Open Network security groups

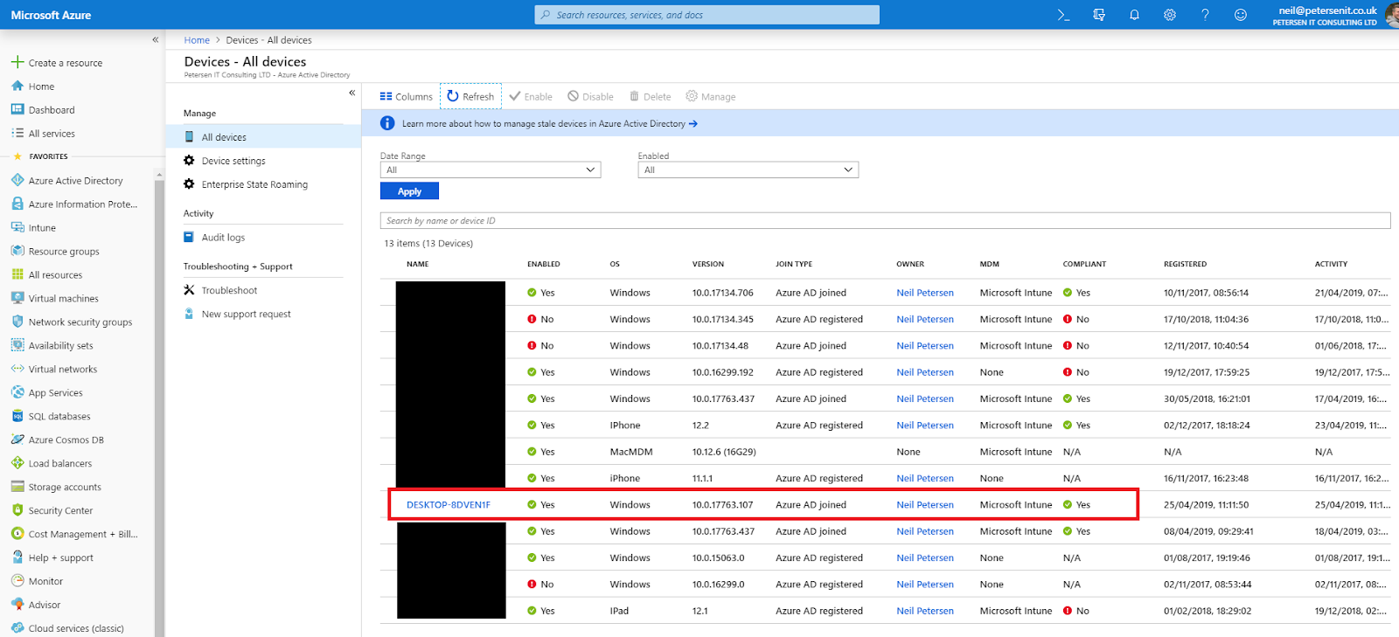pyautogui.click(x=72, y=322)
